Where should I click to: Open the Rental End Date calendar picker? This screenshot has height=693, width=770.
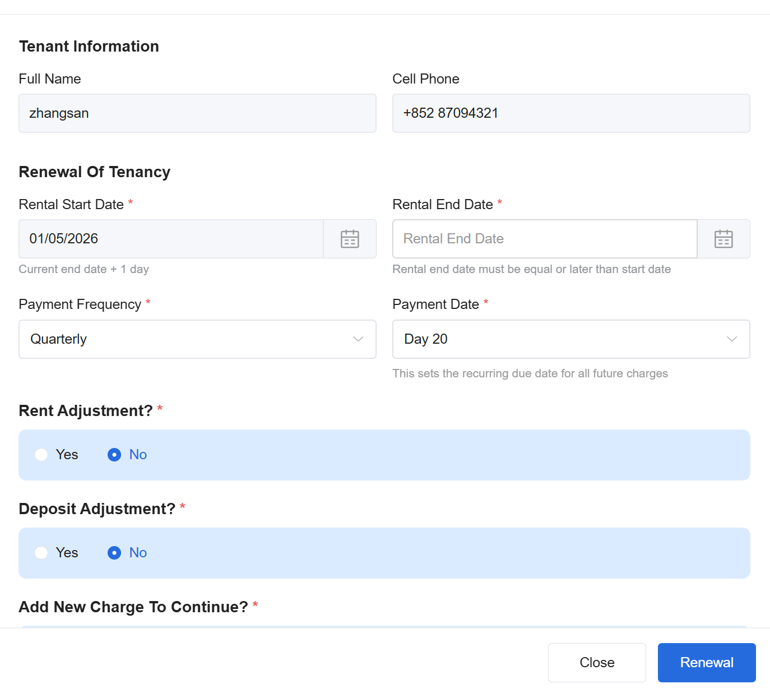pos(723,239)
